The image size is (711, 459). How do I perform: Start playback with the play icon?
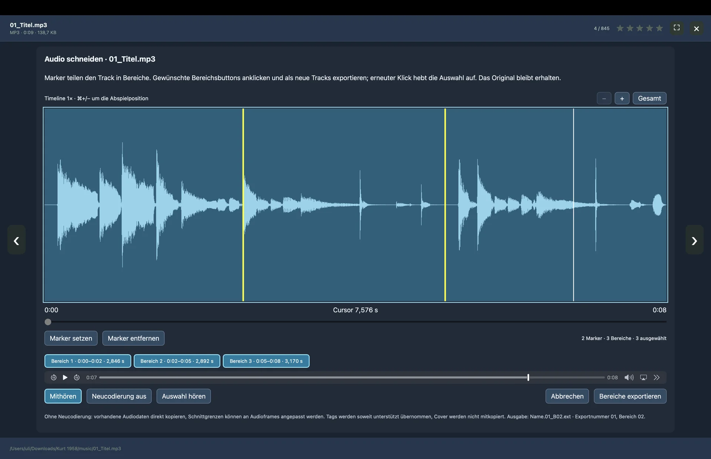coord(65,377)
